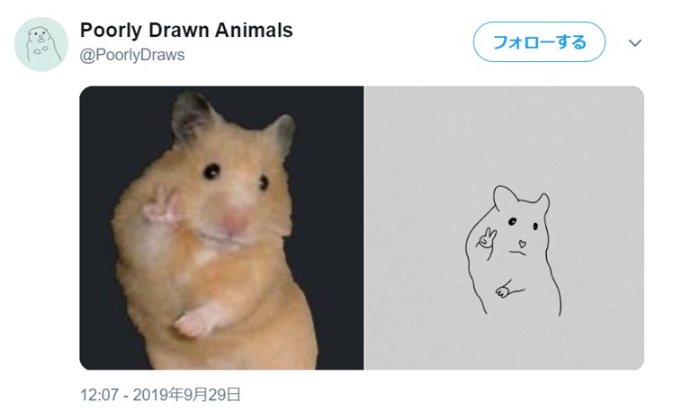Click the drawn hamster's larger left ear
This screenshot has width=682, height=411.
[505, 198]
